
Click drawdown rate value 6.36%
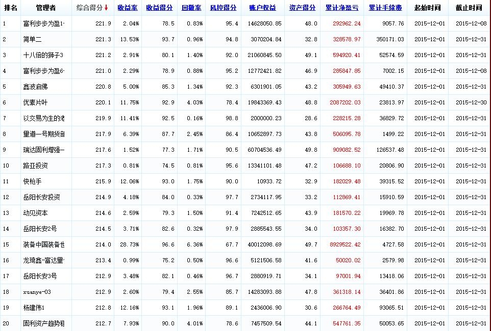pyautogui.click(x=195, y=244)
